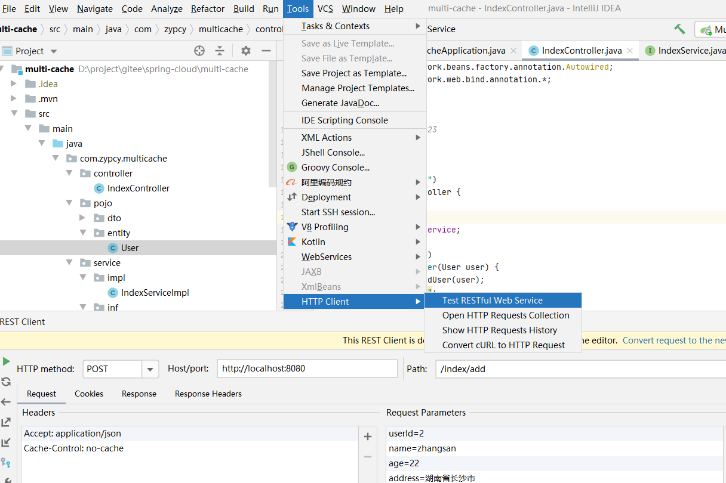This screenshot has height=483, width=726.
Task: Switch to the Response Headers tab
Action: tap(208, 394)
